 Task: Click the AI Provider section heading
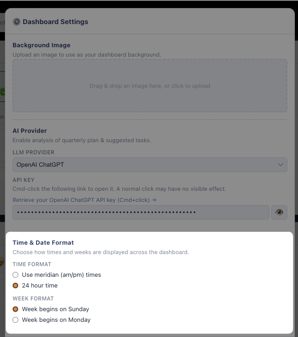coord(30,131)
